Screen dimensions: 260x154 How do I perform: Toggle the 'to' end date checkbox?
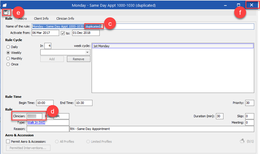[62, 33]
